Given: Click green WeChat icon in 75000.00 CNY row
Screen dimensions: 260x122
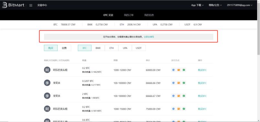Looking at the screenshot, I should point(184,109).
